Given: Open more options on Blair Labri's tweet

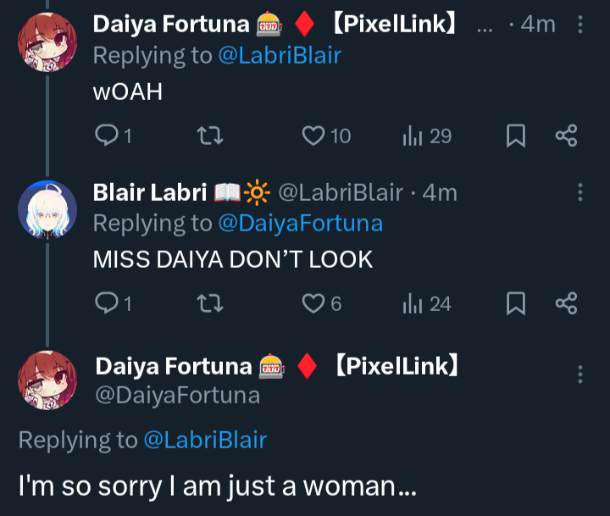Looking at the screenshot, I should [580, 193].
